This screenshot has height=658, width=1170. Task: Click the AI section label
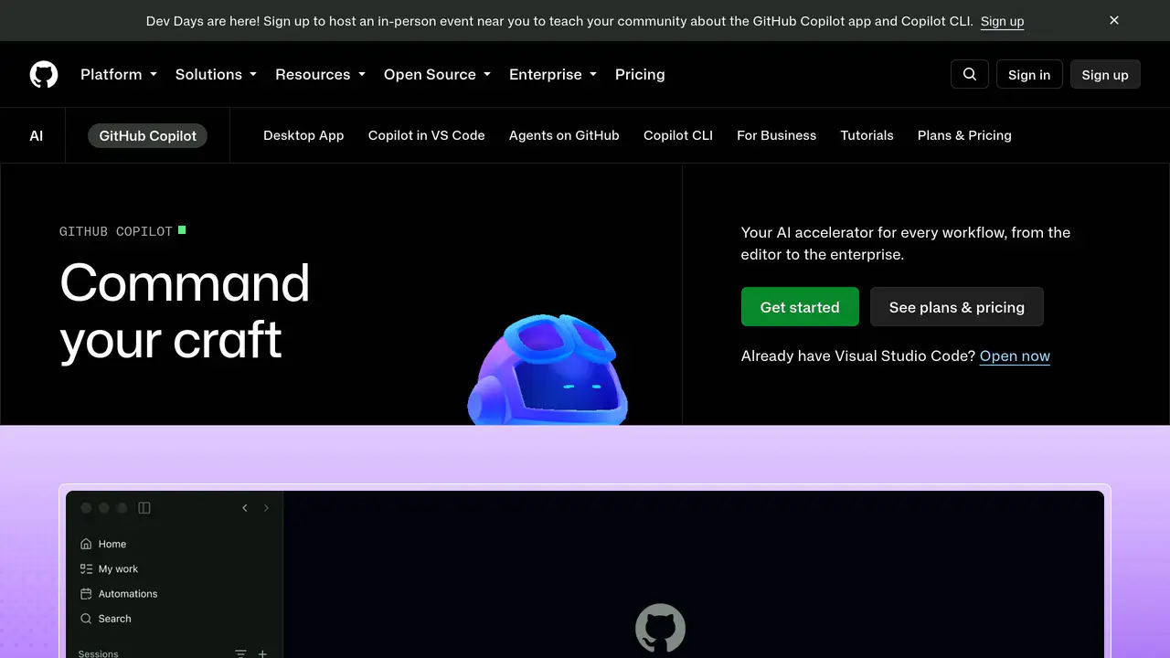(x=37, y=135)
